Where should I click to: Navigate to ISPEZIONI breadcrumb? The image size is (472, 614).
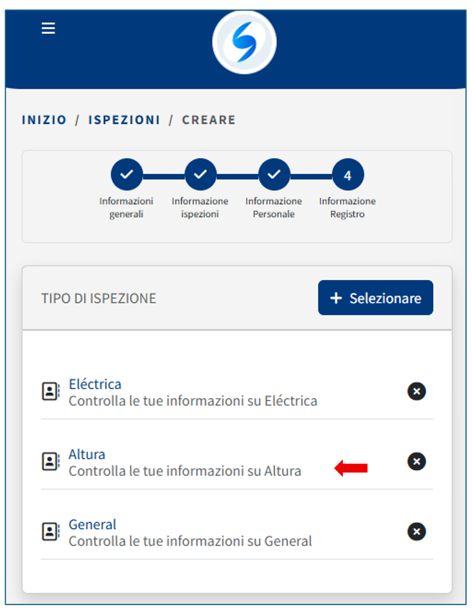pos(124,120)
